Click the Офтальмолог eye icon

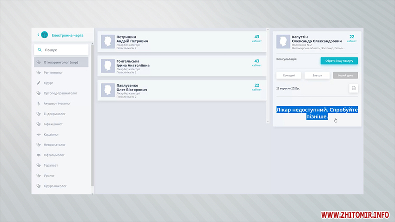(39, 155)
